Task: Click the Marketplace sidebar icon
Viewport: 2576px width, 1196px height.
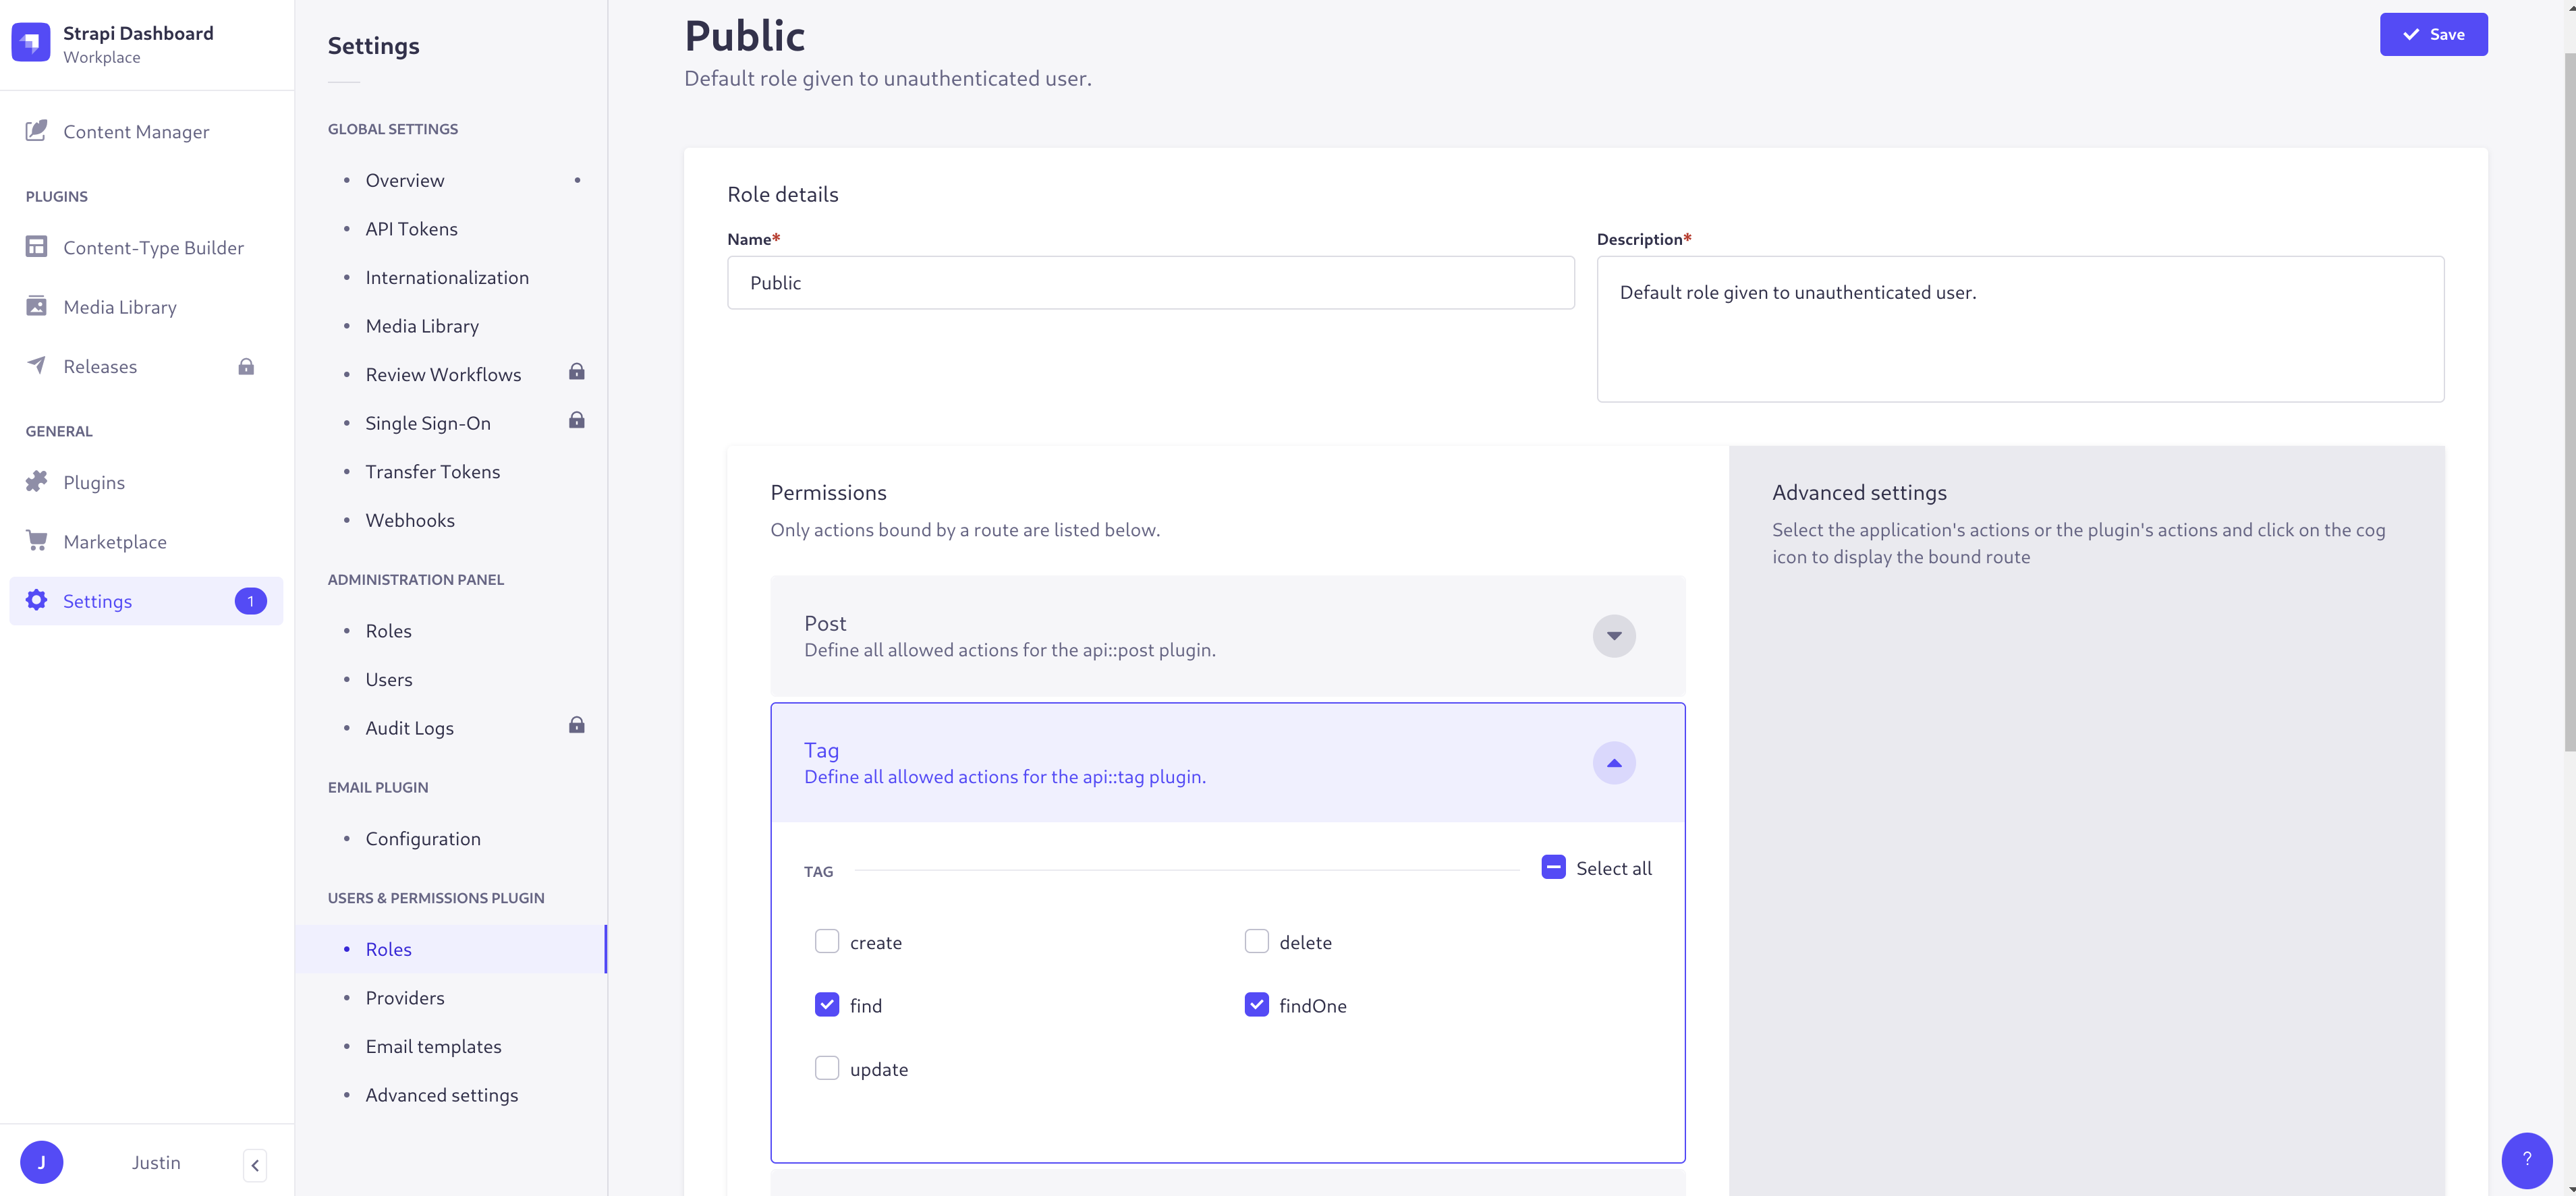Action: [36, 540]
